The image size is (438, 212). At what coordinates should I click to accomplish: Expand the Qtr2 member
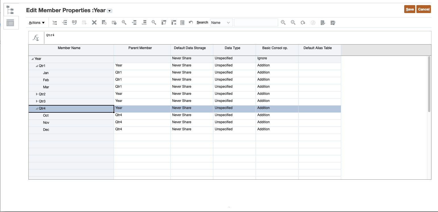point(37,94)
